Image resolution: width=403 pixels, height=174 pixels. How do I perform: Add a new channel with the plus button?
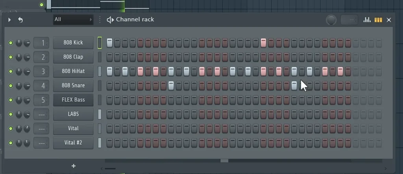click(74, 166)
